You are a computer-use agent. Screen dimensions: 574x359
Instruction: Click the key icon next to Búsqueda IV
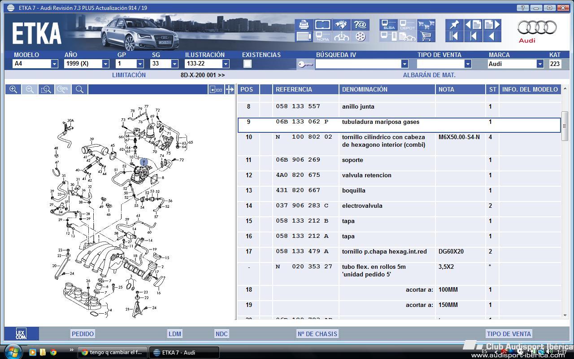(x=305, y=64)
